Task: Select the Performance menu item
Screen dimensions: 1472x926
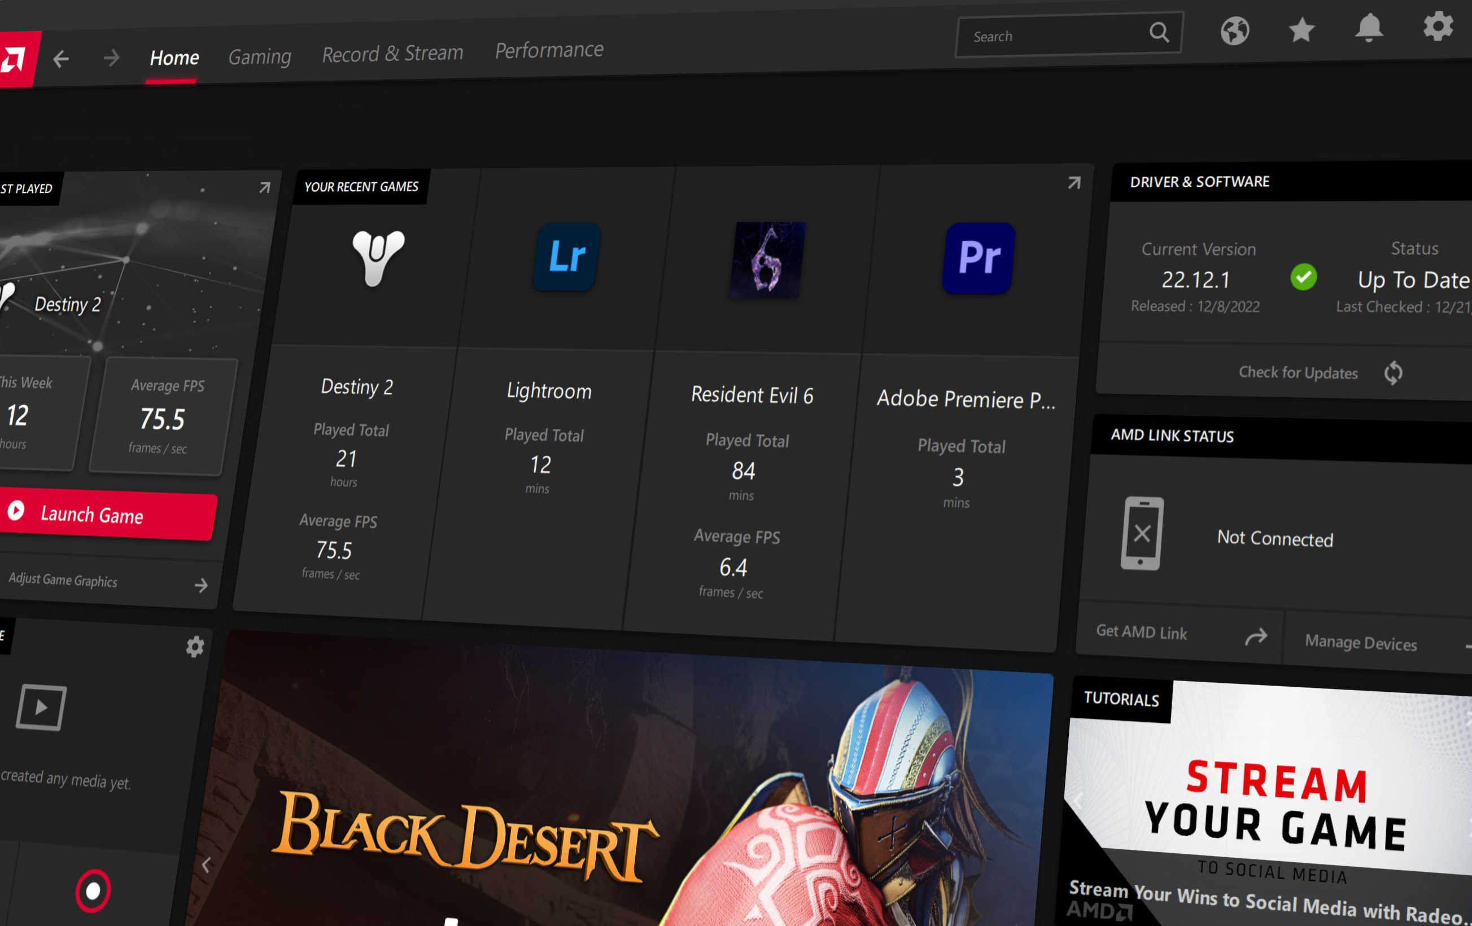Action: (x=549, y=49)
